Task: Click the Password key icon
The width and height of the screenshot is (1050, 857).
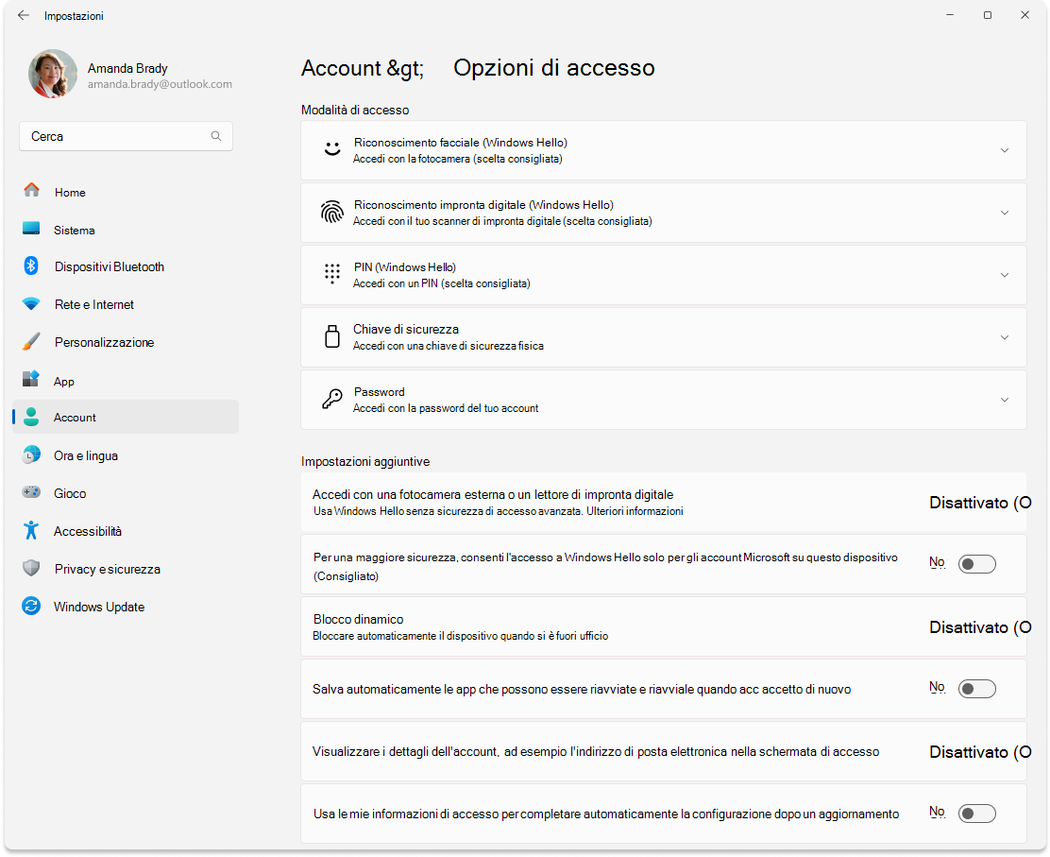Action: click(x=332, y=400)
